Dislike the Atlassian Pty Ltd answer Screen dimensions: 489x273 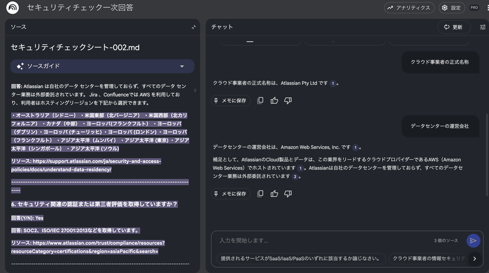point(288,101)
